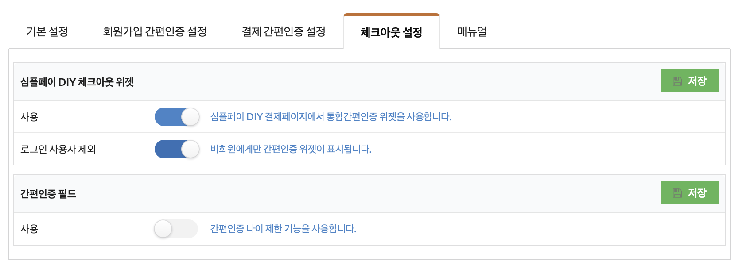739x269 pixels.
Task: Click the 통합간편인증 위젯 description text
Action: 331,117
